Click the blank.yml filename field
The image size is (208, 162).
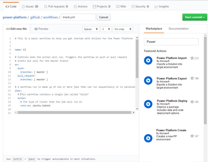pos(78,17)
